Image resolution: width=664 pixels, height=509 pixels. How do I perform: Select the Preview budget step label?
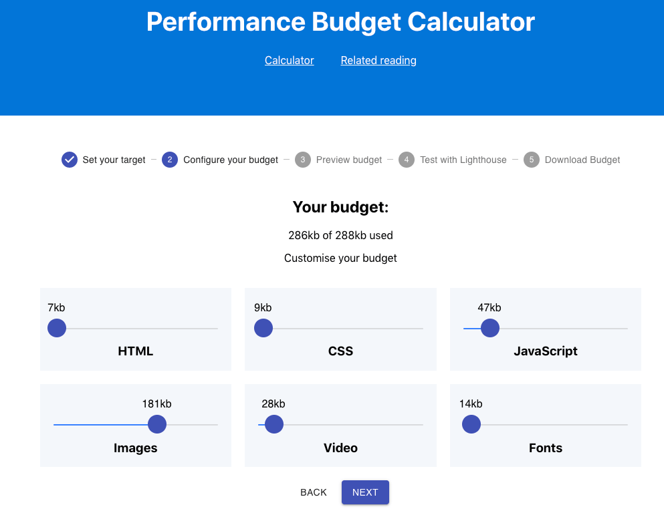click(349, 160)
